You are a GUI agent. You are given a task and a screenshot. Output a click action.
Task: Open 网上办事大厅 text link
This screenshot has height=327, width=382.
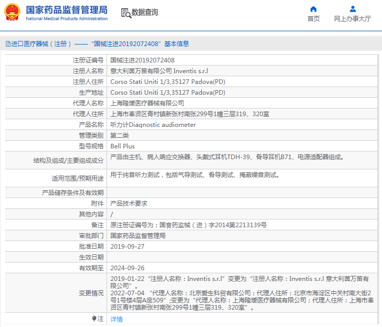[352, 19]
